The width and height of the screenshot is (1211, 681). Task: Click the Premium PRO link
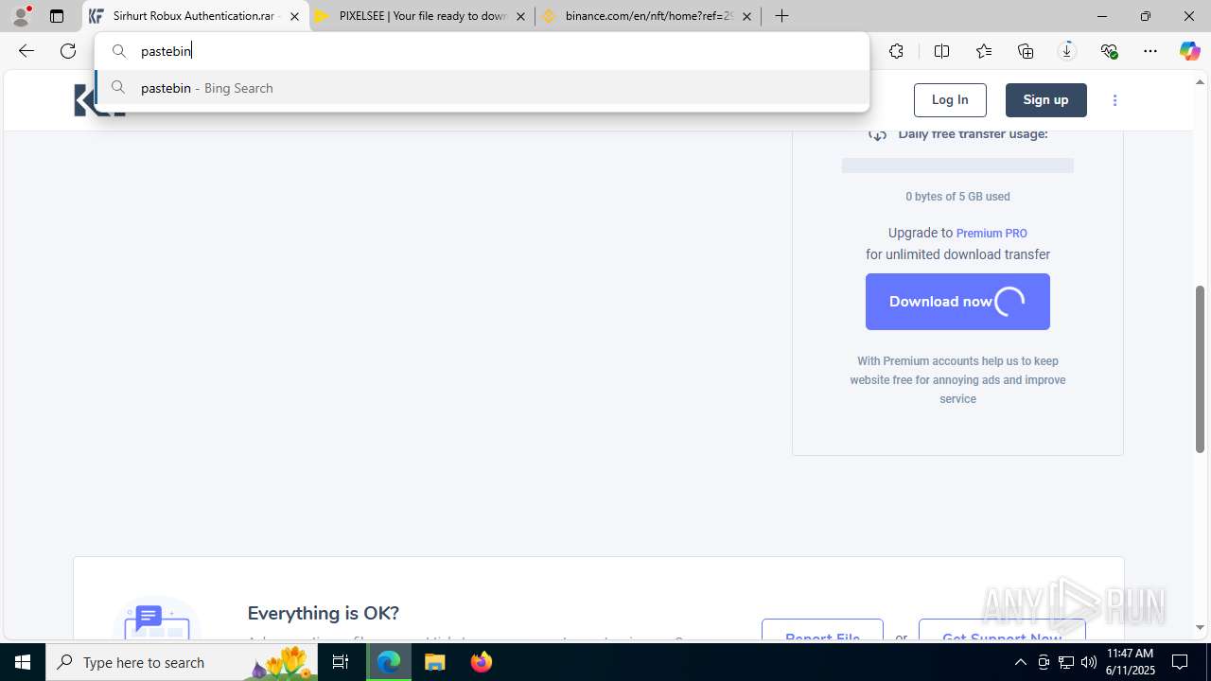click(x=992, y=233)
